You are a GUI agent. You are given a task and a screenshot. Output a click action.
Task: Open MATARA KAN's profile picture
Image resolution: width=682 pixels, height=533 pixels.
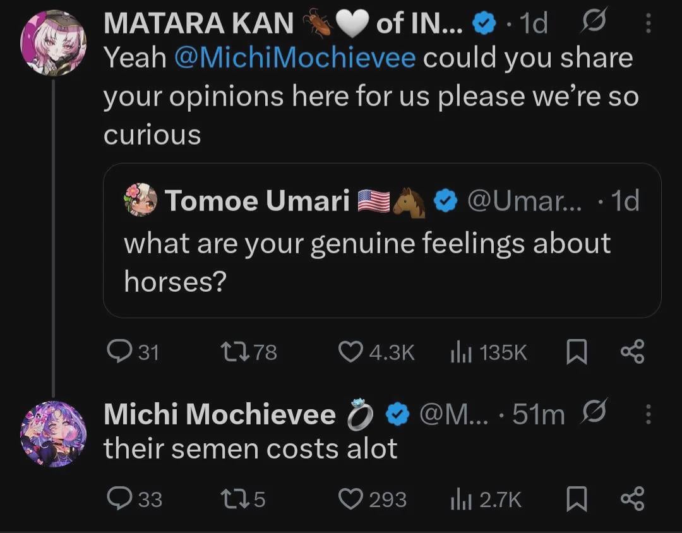[53, 43]
